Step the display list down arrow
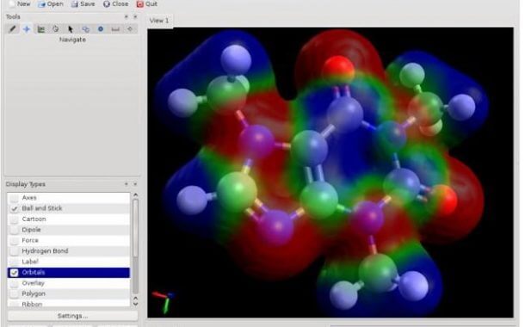Viewport: 525px width, 327px height. coord(136,304)
